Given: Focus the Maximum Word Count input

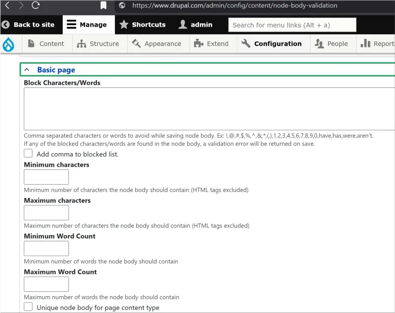Looking at the screenshot, I should [x=46, y=284].
